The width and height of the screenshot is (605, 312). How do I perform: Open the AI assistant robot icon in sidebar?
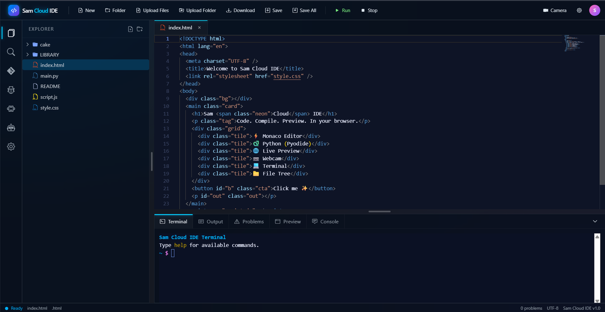tap(11, 127)
